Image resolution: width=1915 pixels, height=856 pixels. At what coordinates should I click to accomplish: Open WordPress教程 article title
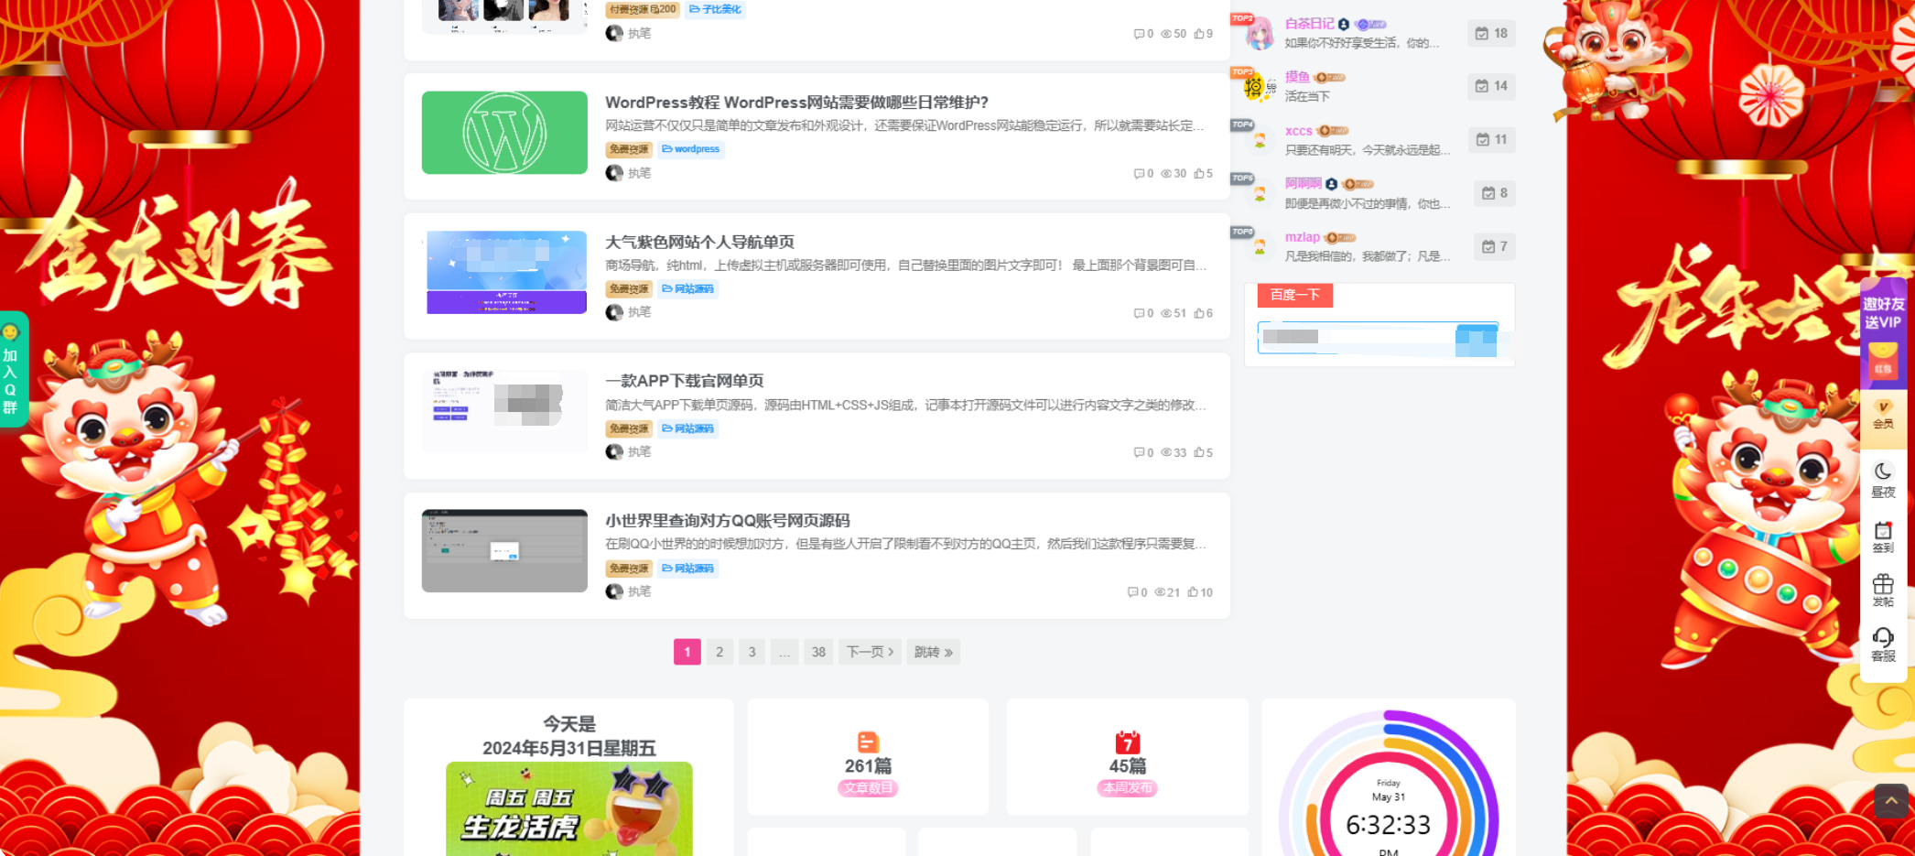796,103
